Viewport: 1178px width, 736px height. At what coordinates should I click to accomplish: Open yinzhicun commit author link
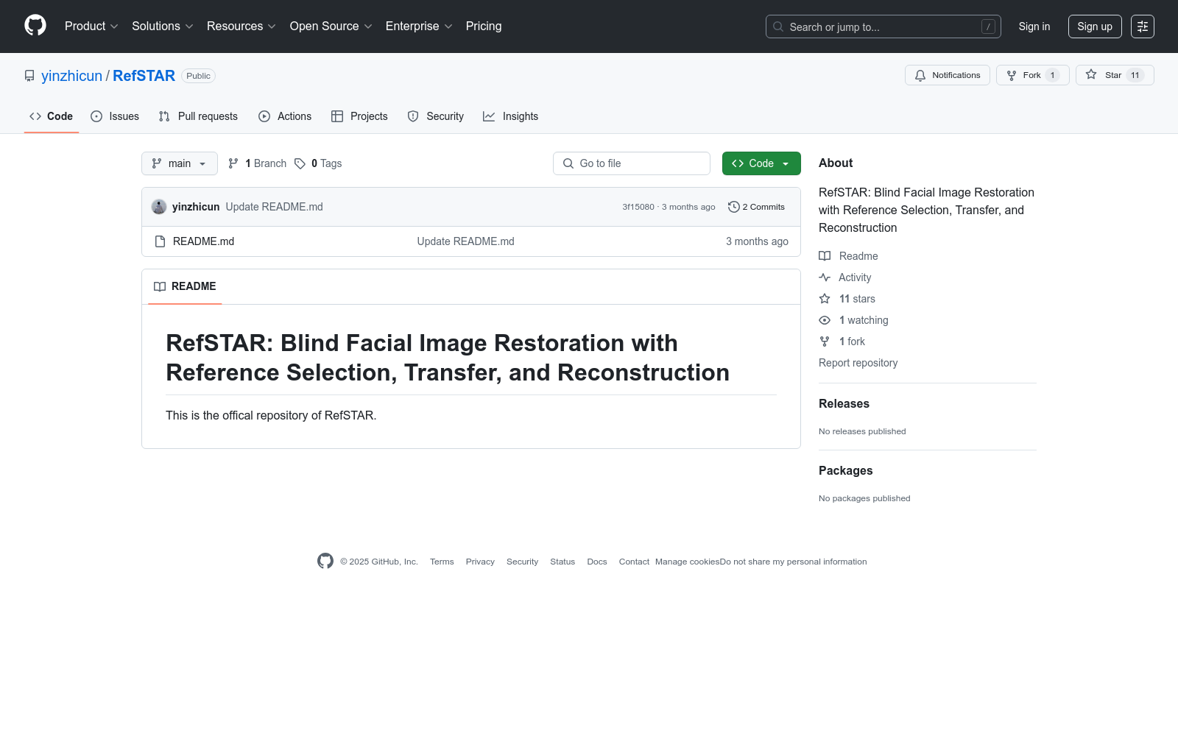click(x=196, y=207)
